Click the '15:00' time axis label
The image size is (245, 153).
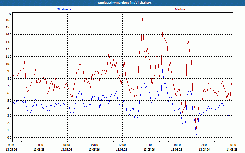[x=150, y=145]
